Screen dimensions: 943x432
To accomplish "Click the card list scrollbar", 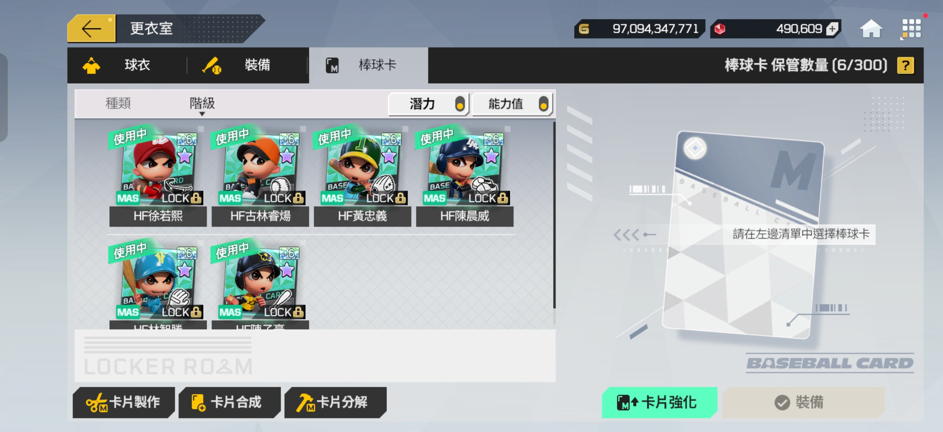I will (x=554, y=215).
